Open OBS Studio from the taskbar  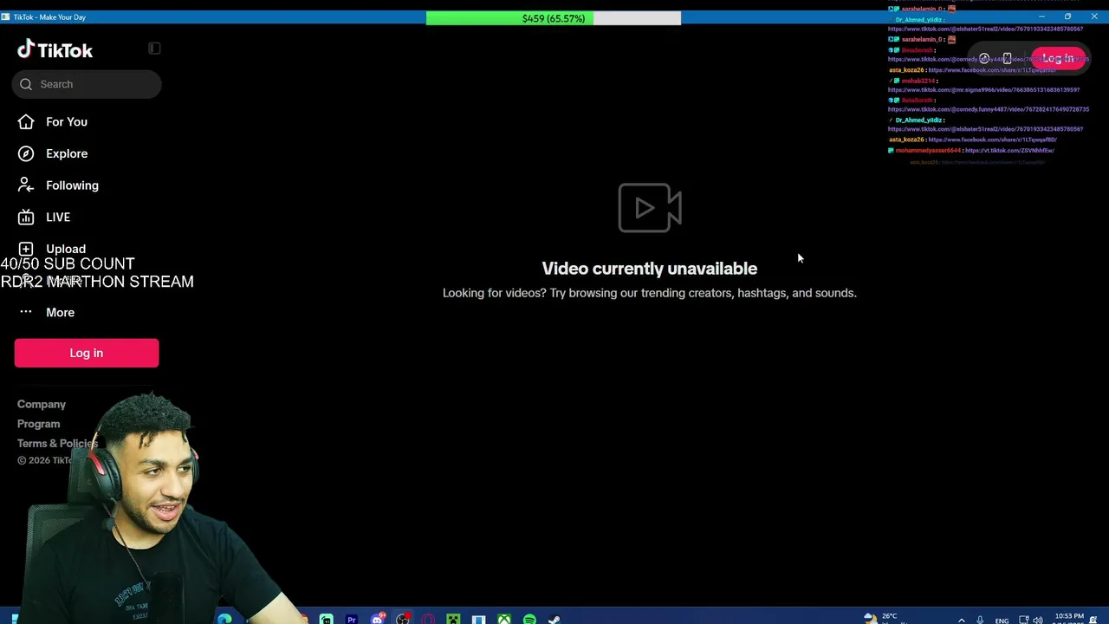(x=403, y=619)
